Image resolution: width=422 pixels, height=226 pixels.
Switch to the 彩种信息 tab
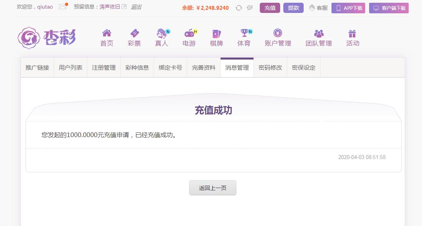click(x=137, y=67)
